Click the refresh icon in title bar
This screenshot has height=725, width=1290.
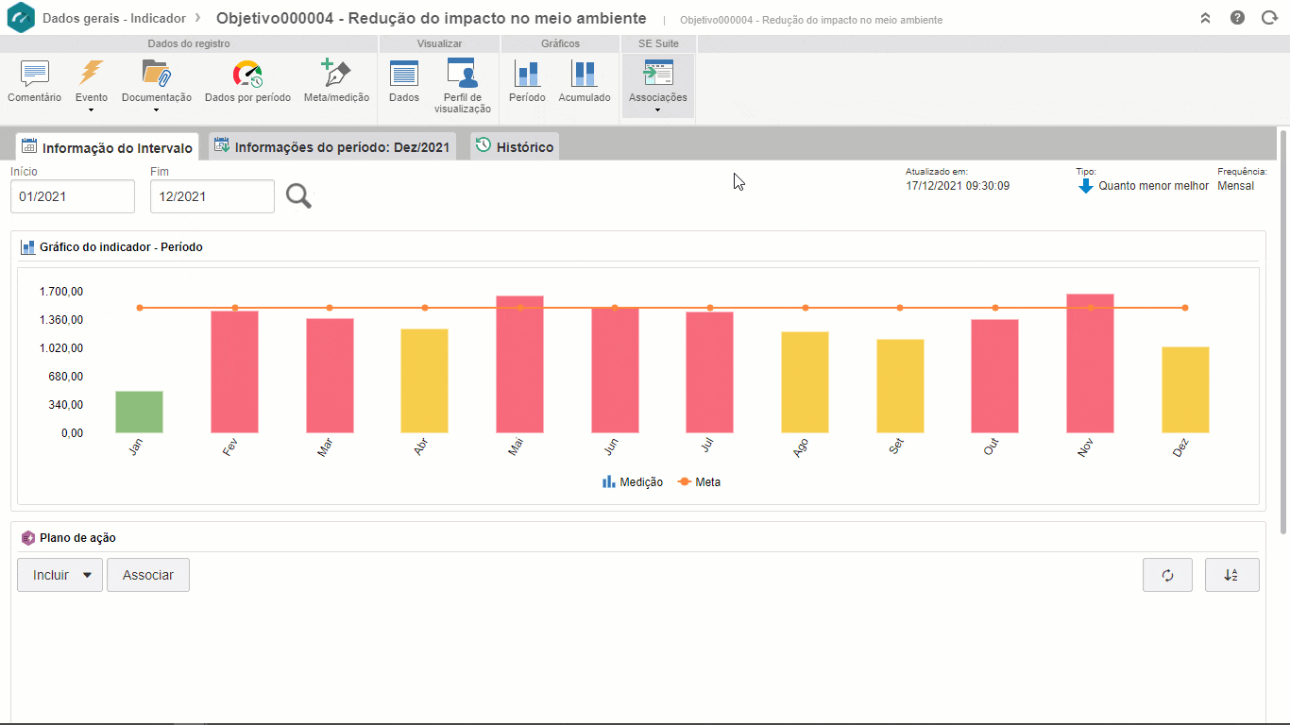click(x=1269, y=18)
